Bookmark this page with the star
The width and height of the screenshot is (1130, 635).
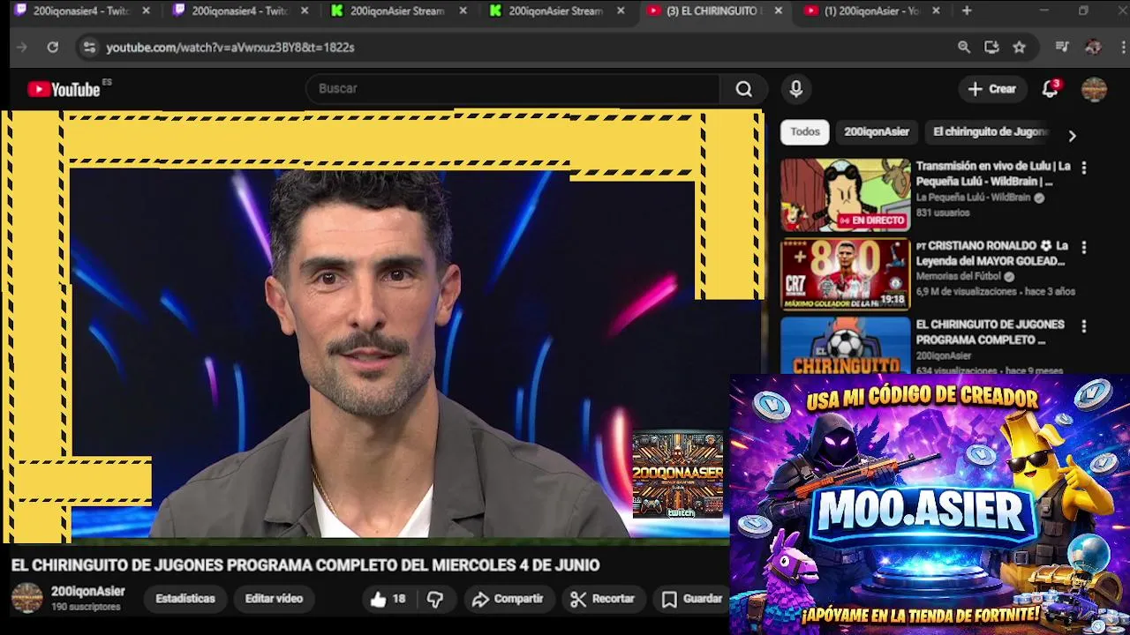point(1020,48)
